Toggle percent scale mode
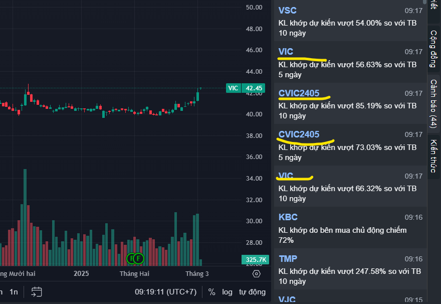 click(x=212, y=292)
